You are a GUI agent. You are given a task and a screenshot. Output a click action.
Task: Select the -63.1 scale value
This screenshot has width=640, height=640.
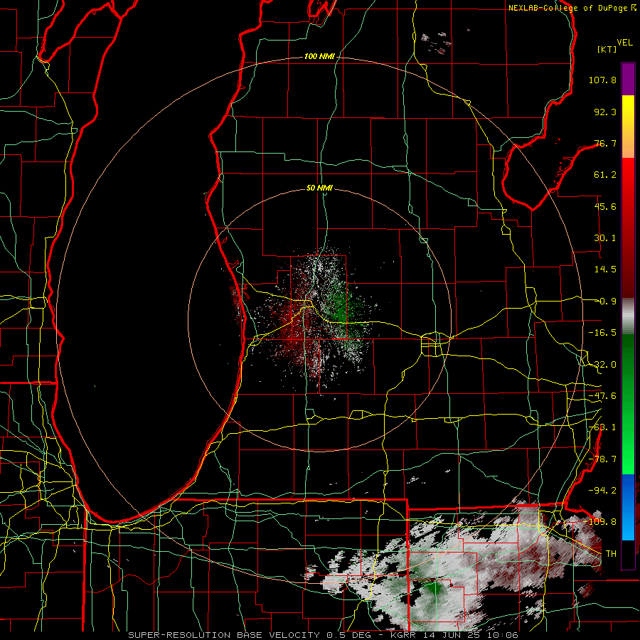click(x=602, y=427)
